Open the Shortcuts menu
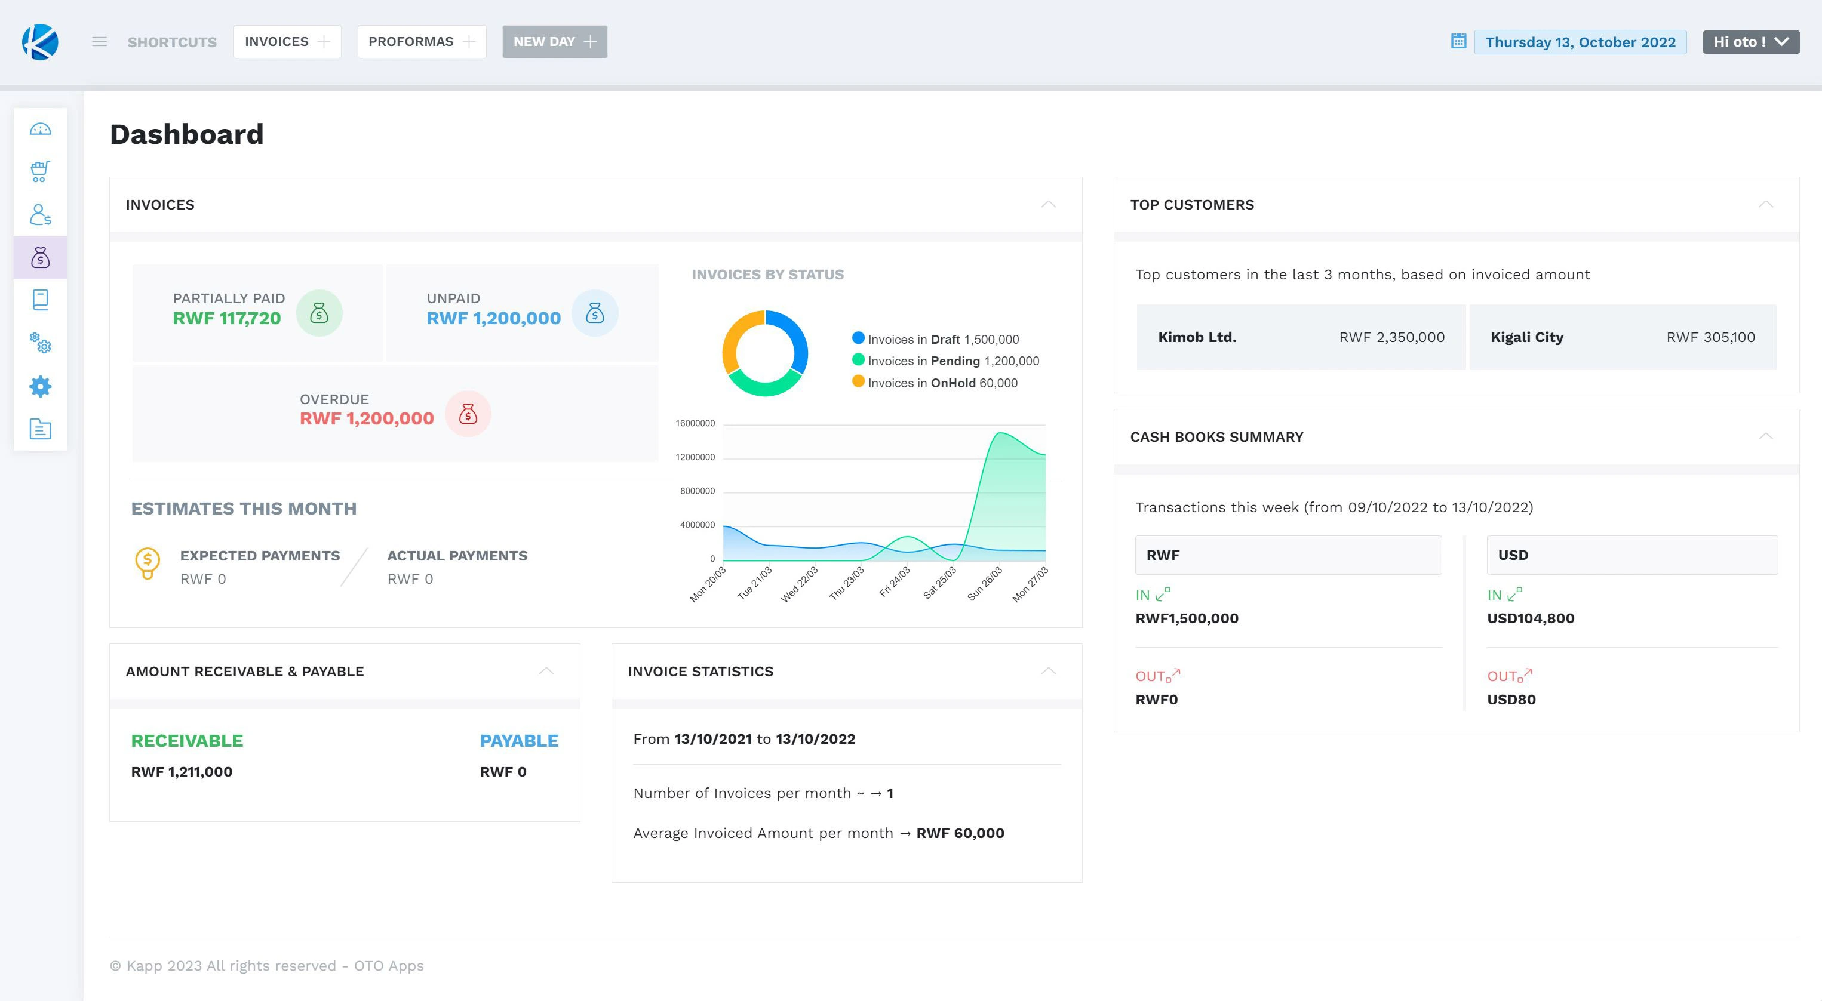 click(172, 42)
